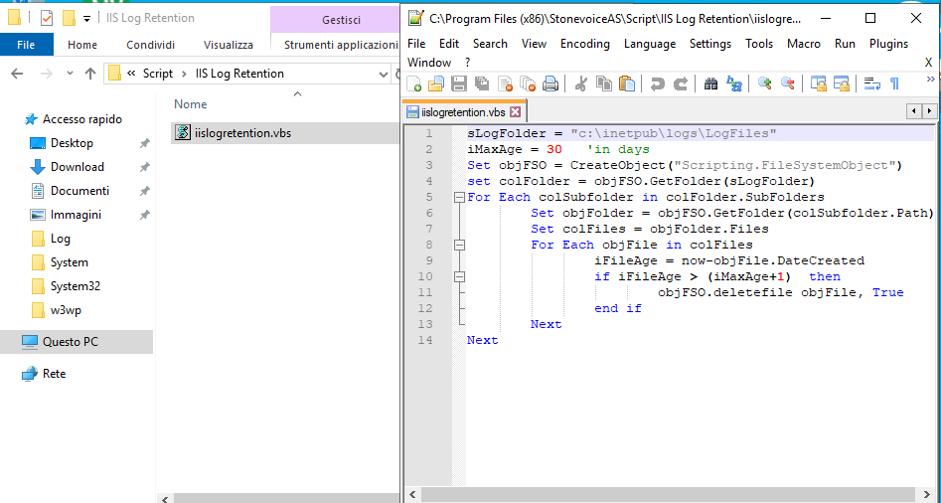Click the Zoom In magnifier icon
The height and width of the screenshot is (503, 941).
764,84
